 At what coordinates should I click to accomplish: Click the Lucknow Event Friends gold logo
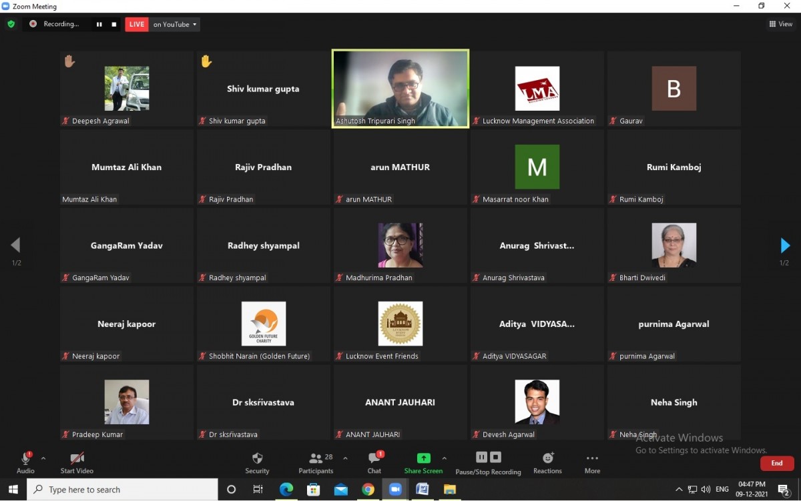click(400, 324)
